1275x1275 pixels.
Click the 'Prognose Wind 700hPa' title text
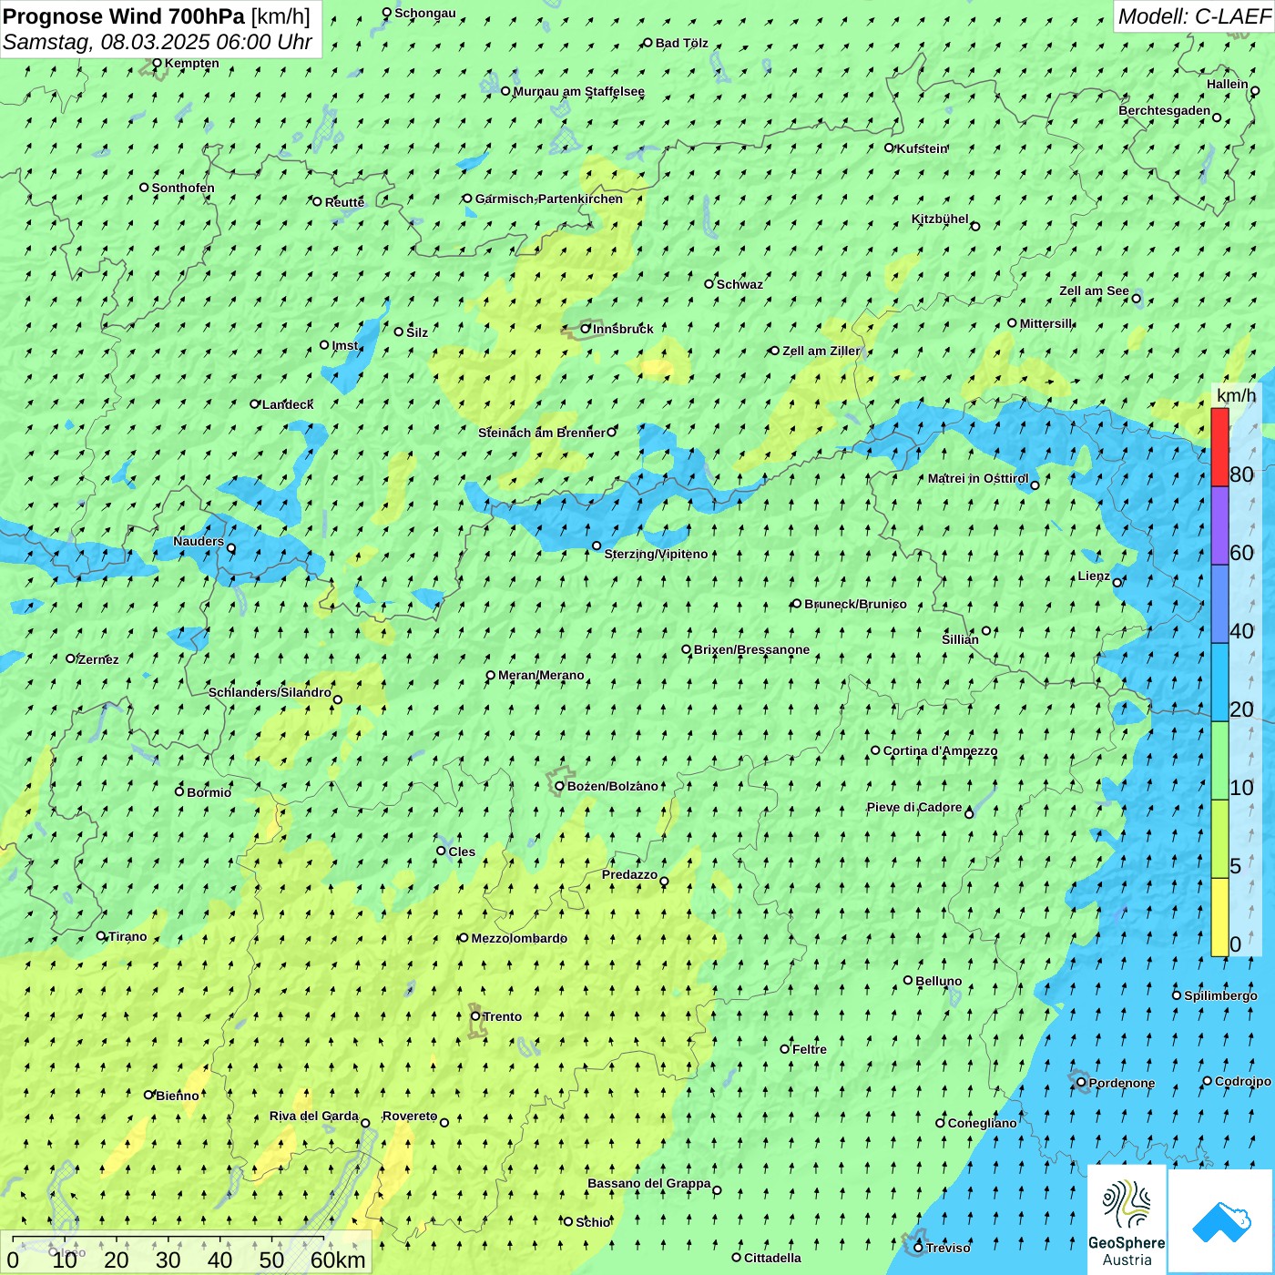124,16
